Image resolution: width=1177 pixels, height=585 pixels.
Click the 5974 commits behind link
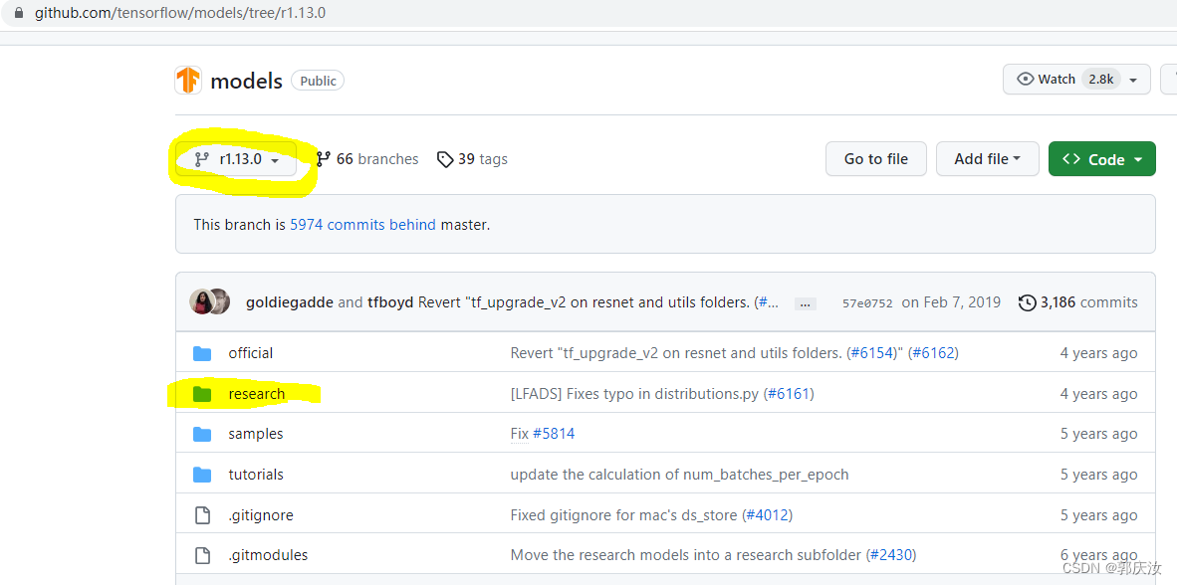(362, 224)
